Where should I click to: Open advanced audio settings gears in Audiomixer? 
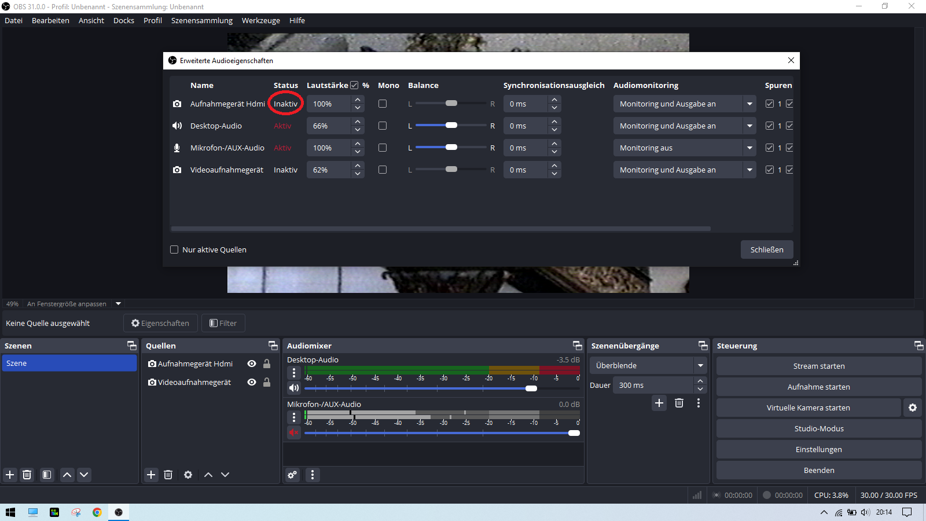[292, 475]
